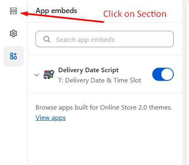Expand Delivery Date Script chevron
Image resolution: width=189 pixels, height=165 pixels.
(x=37, y=75)
